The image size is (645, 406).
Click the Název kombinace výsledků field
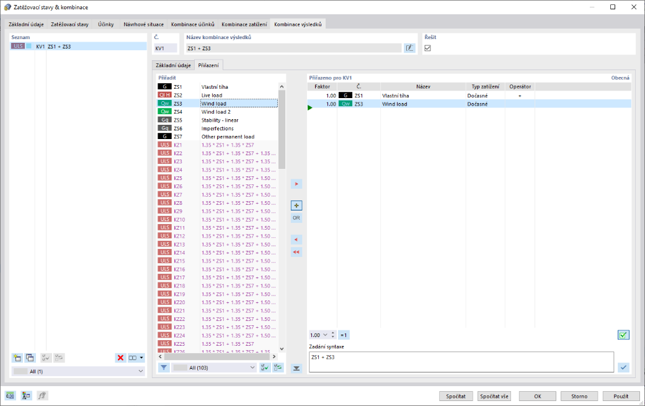click(x=293, y=48)
